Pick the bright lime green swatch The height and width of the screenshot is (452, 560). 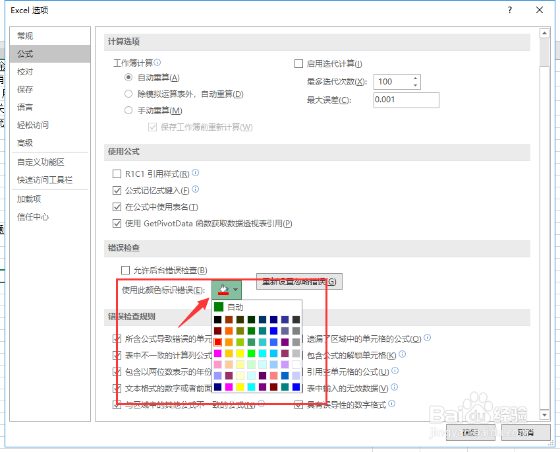(251, 353)
